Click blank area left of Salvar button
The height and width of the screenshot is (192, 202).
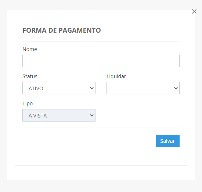click(x=89, y=141)
